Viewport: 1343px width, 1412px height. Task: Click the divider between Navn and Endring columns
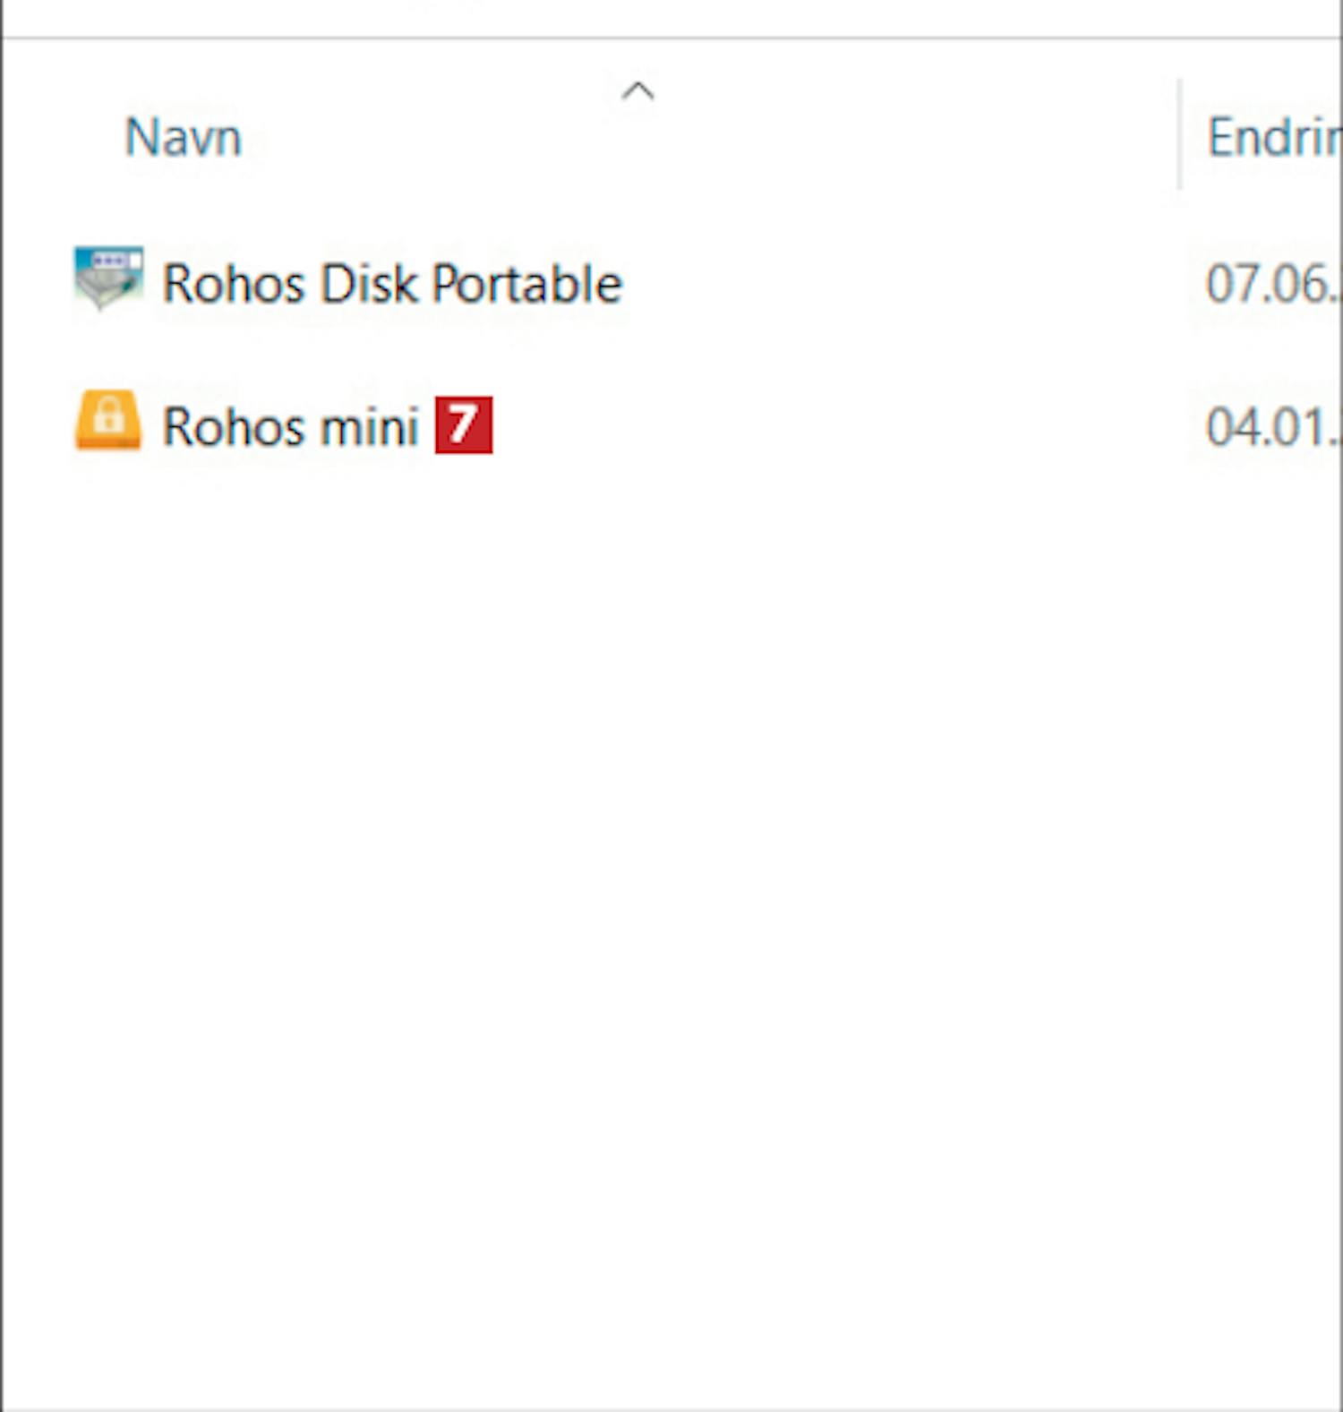pyautogui.click(x=1180, y=134)
